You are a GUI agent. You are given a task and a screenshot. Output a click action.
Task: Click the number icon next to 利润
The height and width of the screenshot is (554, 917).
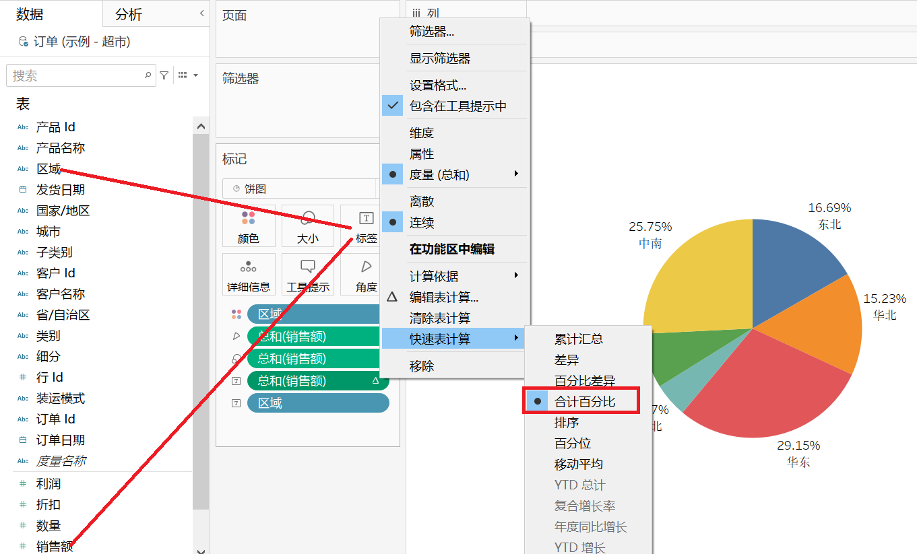23,483
